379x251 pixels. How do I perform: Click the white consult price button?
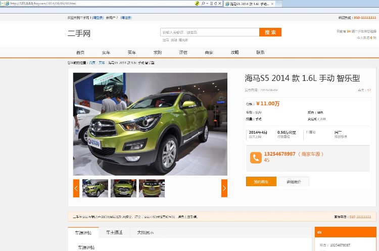pyautogui.click(x=294, y=182)
